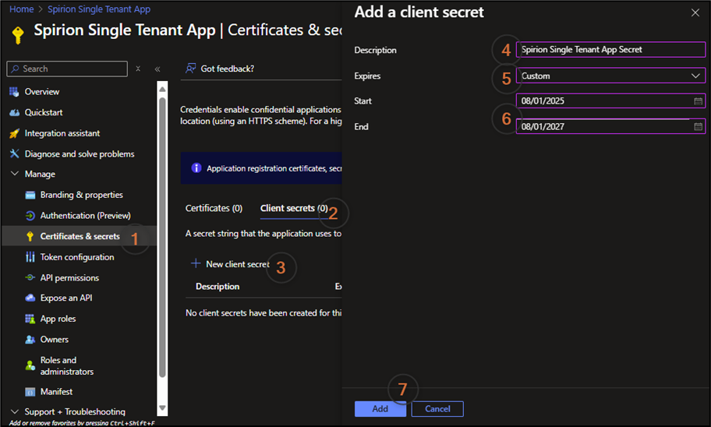Click the Description text field
711x427 pixels.
coord(610,50)
